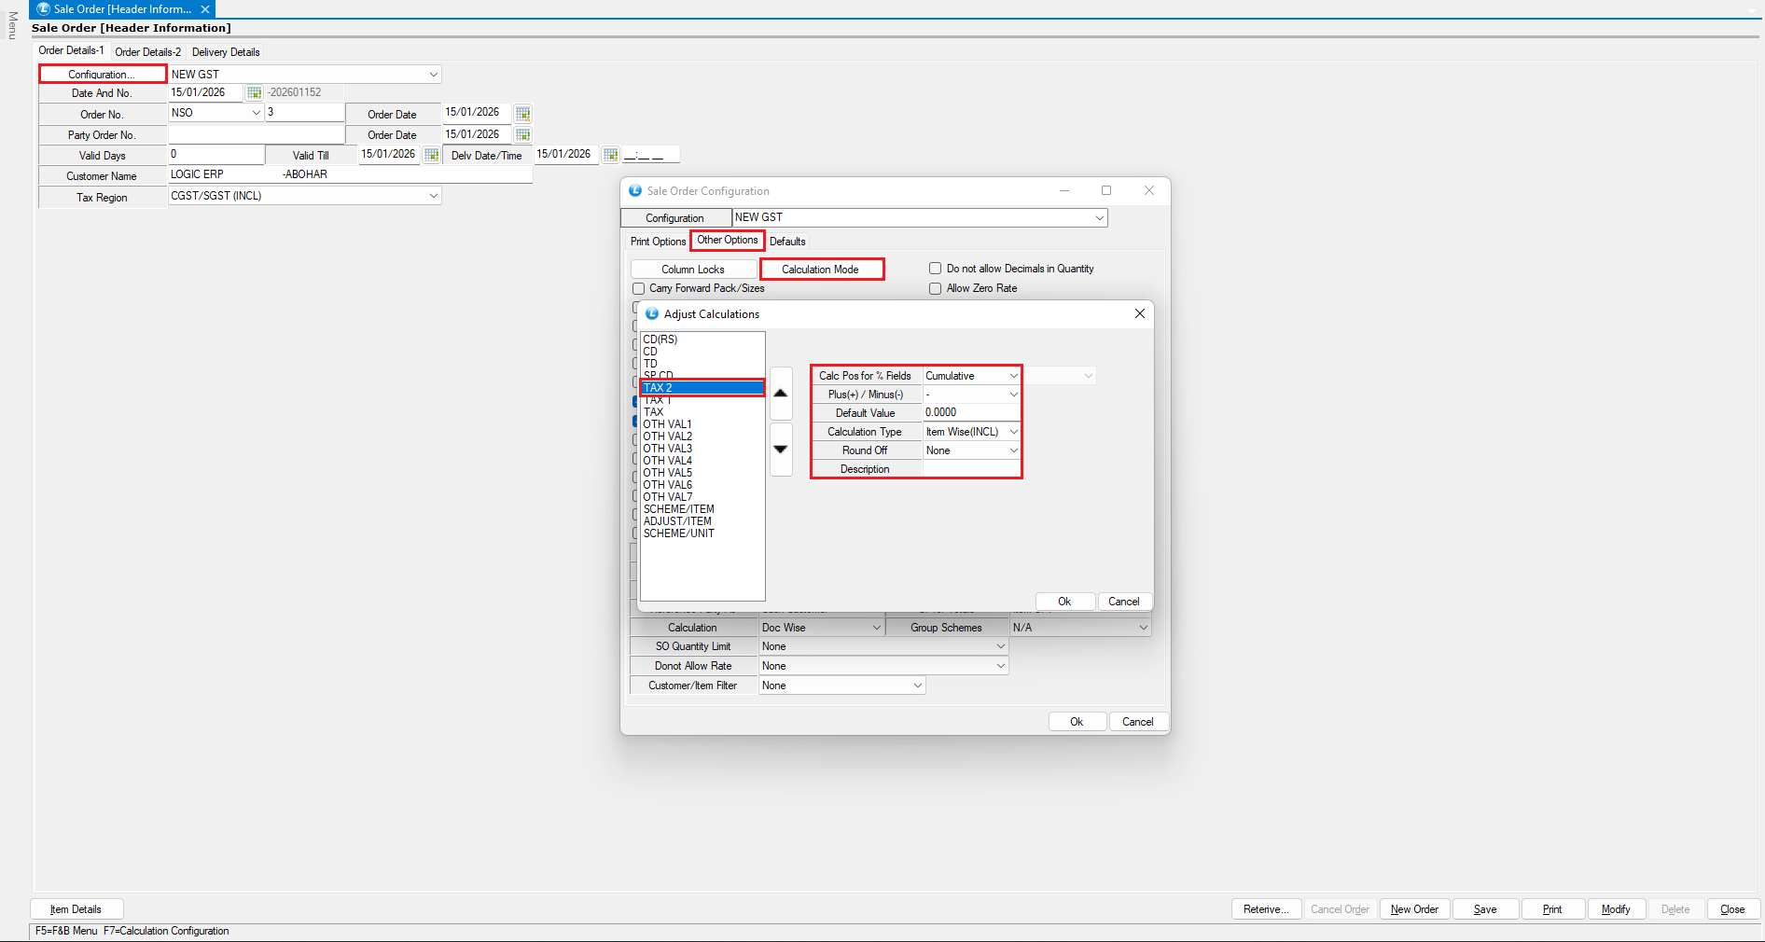
Task: Switch to the Delivery Details tab
Action: tap(226, 52)
